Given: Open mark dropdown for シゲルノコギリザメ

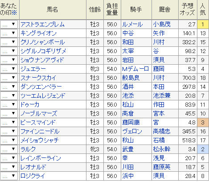Looking at the screenshot, I should pyautogui.click(x=9, y=51).
